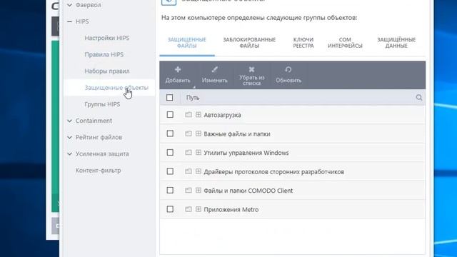Select Защищенные объекты in sidebar
The width and height of the screenshot is (457, 257).
(116, 88)
